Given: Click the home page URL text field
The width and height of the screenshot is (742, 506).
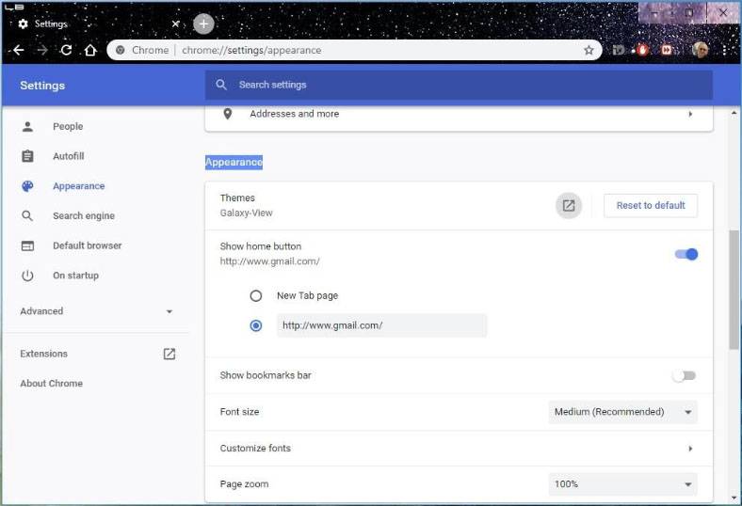Looking at the screenshot, I should [381, 325].
